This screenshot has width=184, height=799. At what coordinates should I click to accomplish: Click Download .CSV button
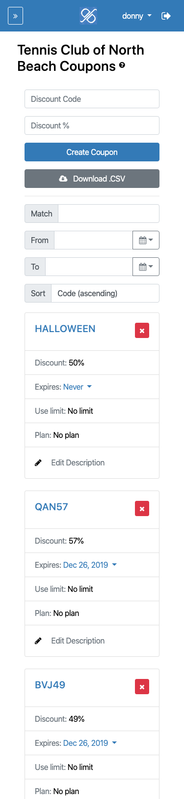coord(92,179)
